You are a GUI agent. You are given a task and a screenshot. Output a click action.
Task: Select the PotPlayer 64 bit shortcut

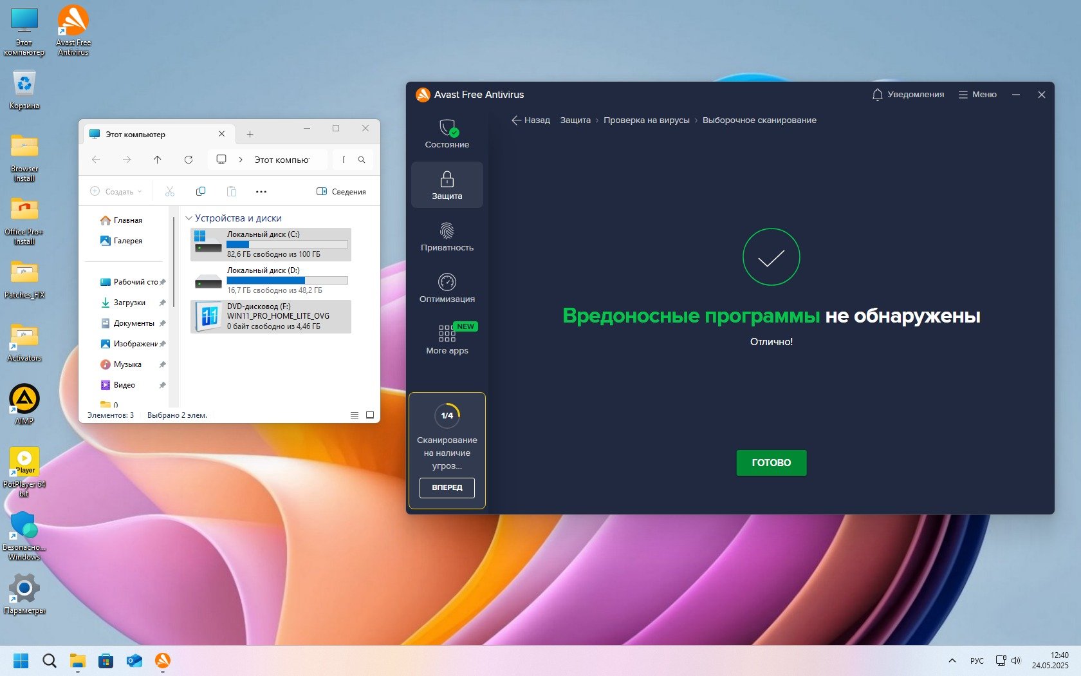point(24,473)
